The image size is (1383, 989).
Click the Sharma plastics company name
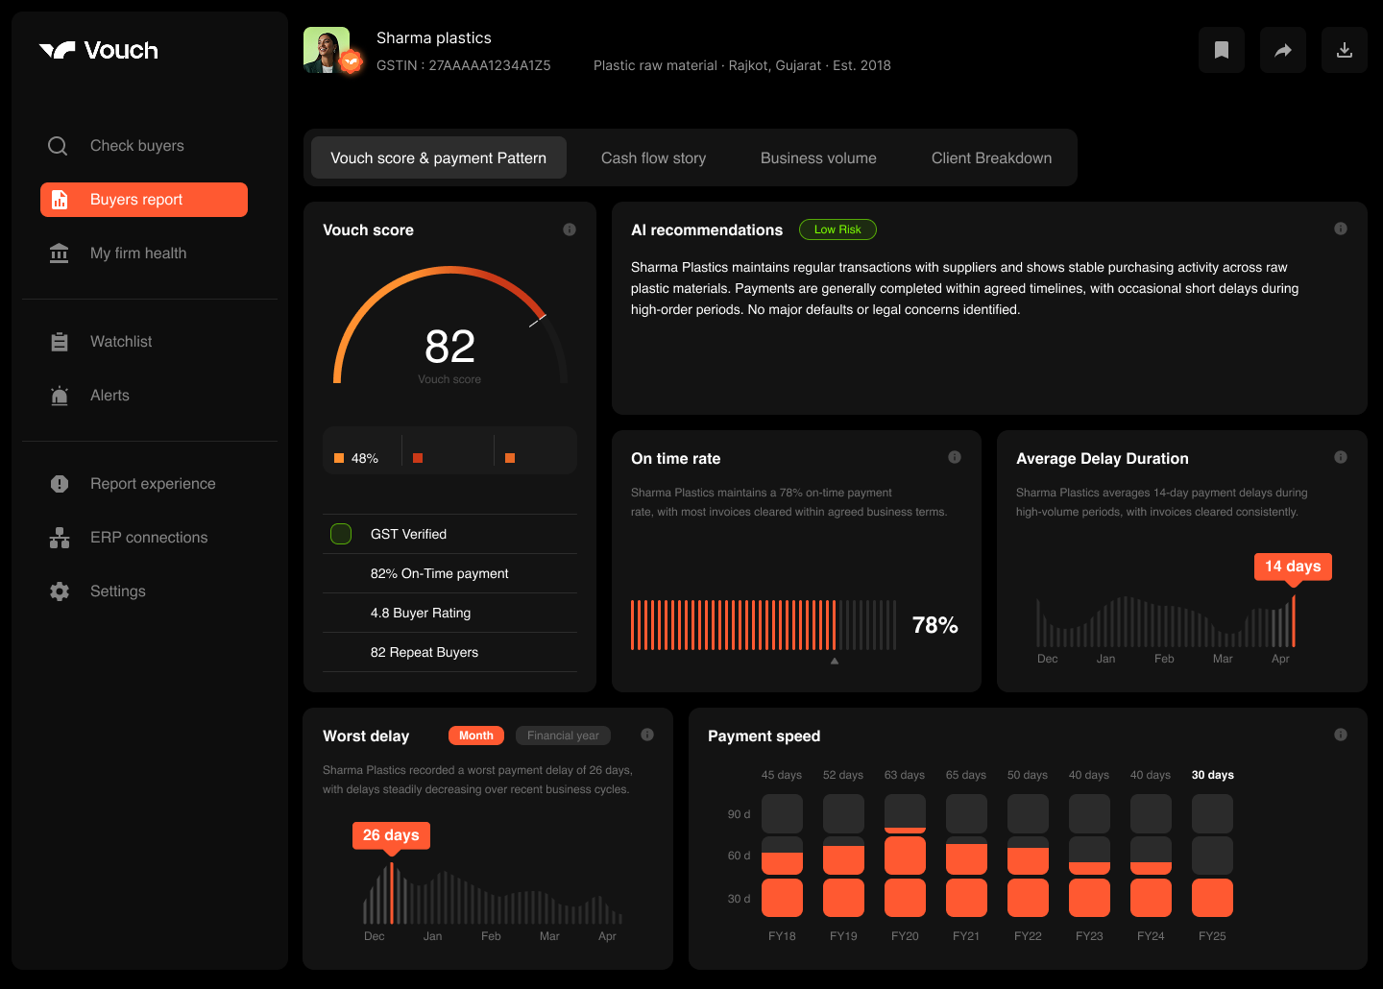point(434,37)
